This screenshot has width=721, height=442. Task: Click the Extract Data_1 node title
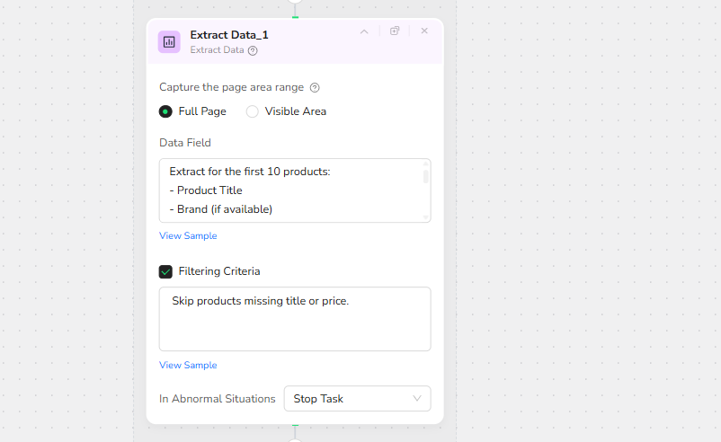pyautogui.click(x=229, y=35)
